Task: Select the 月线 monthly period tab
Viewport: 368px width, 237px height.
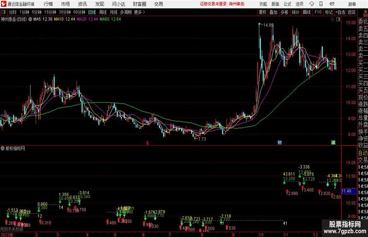Action: click(x=113, y=12)
